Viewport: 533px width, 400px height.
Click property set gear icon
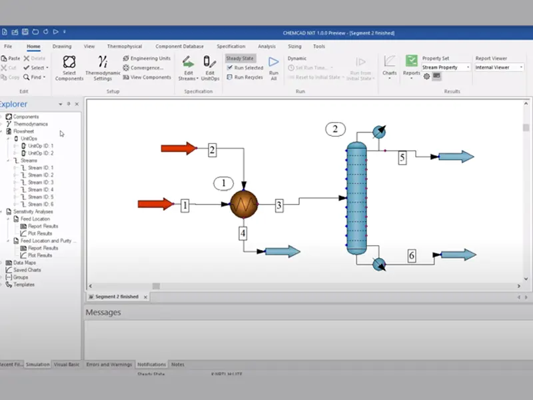point(426,77)
